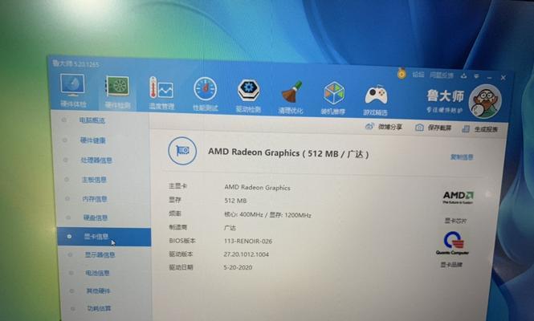
Task: Click the 制造商 value '广达'
Action: 230,227
